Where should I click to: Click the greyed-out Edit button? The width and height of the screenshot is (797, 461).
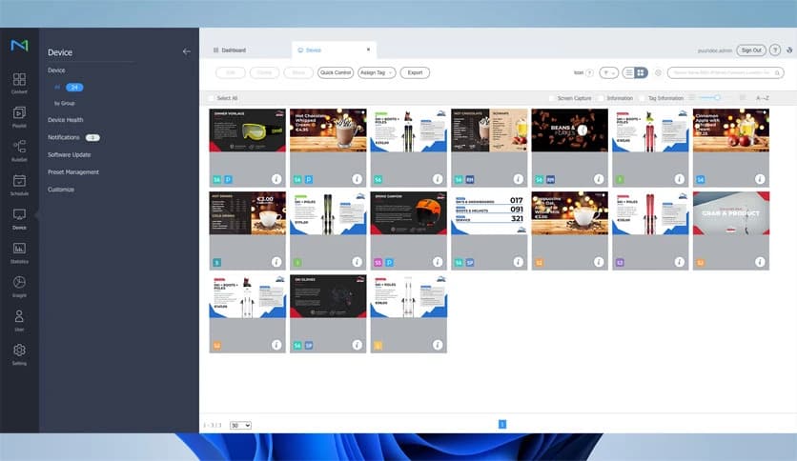[x=231, y=72]
